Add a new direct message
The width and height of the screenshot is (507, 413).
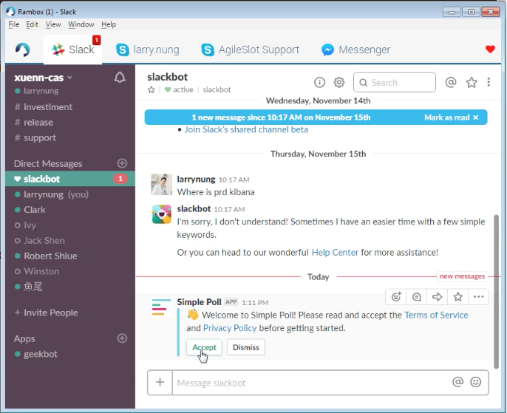pyautogui.click(x=122, y=163)
